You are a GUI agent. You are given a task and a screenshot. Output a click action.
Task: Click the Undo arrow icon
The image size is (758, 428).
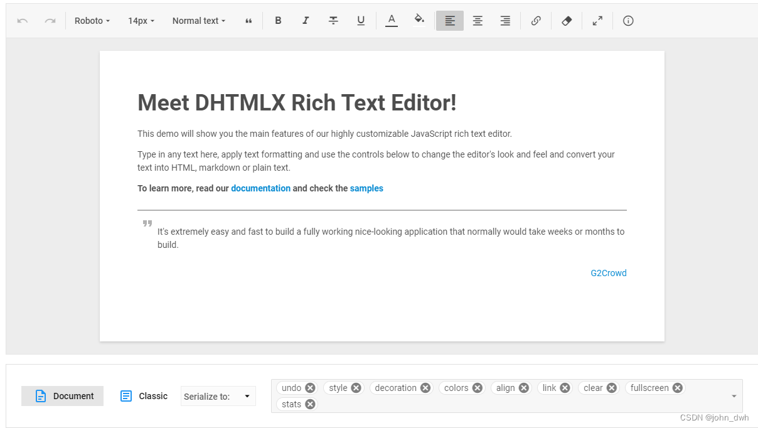[23, 21]
